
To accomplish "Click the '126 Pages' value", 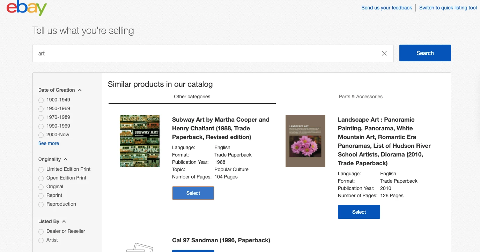I will tap(392, 196).
